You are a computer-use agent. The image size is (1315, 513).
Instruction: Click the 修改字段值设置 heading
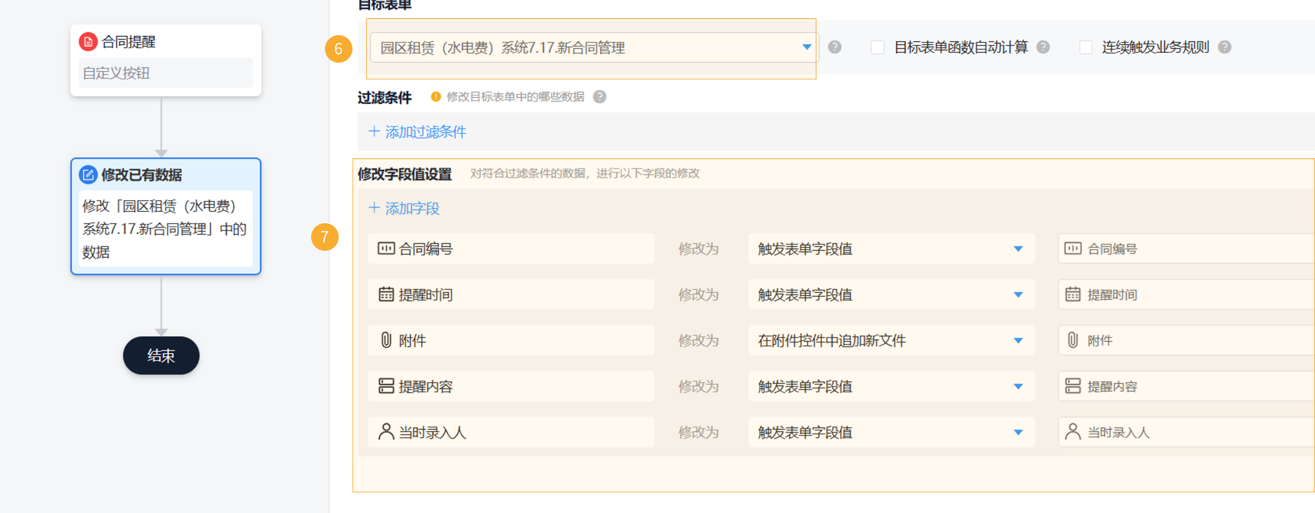[x=405, y=174]
